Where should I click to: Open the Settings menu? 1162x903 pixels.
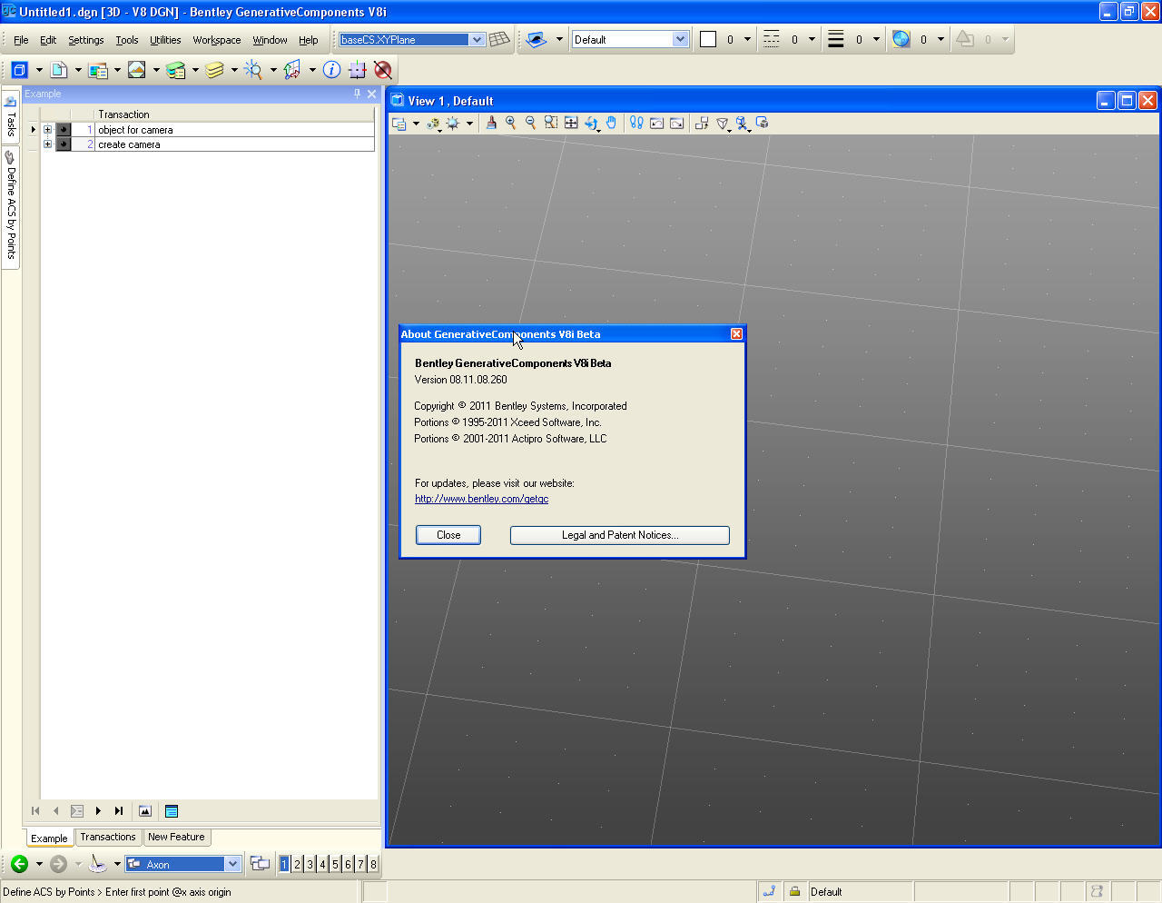[x=86, y=40]
